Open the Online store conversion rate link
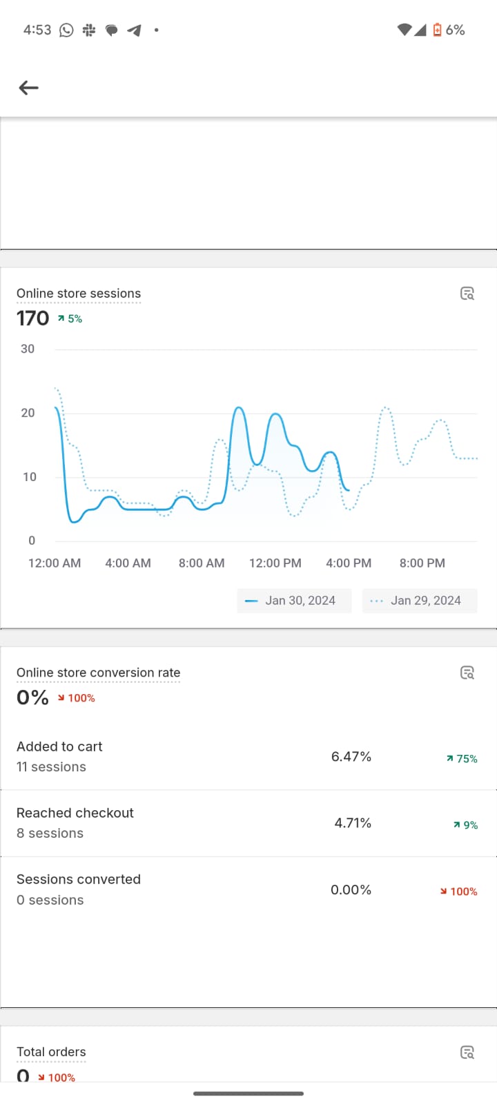Image resolution: width=497 pixels, height=1106 pixels. tap(98, 673)
